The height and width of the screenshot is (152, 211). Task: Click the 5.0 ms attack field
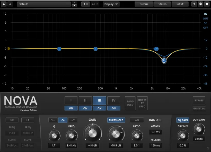(156, 132)
